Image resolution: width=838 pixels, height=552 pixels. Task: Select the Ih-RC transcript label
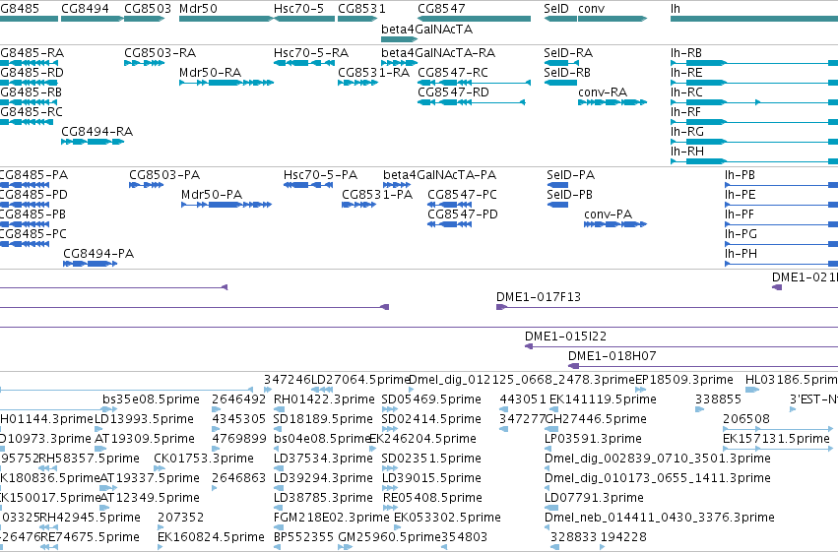[686, 92]
